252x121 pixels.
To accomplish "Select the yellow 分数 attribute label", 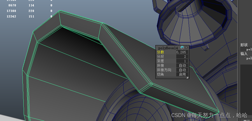I will pyautogui.click(x=160, y=52).
